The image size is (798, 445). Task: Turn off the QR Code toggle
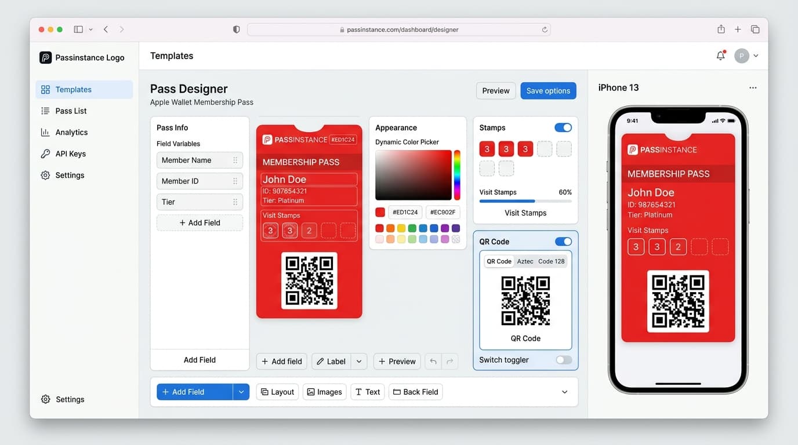[x=563, y=242]
